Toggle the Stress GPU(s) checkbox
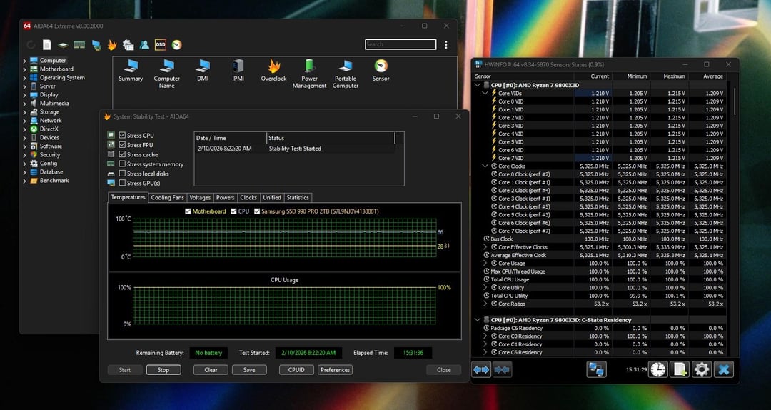The width and height of the screenshot is (771, 410). 123,183
